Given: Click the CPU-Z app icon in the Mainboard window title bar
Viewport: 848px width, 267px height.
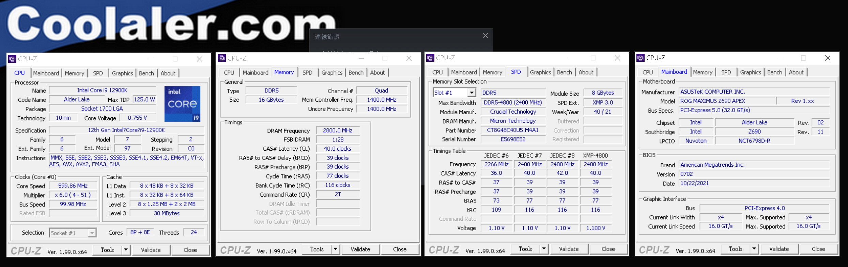Looking at the screenshot, I should click(x=641, y=58).
